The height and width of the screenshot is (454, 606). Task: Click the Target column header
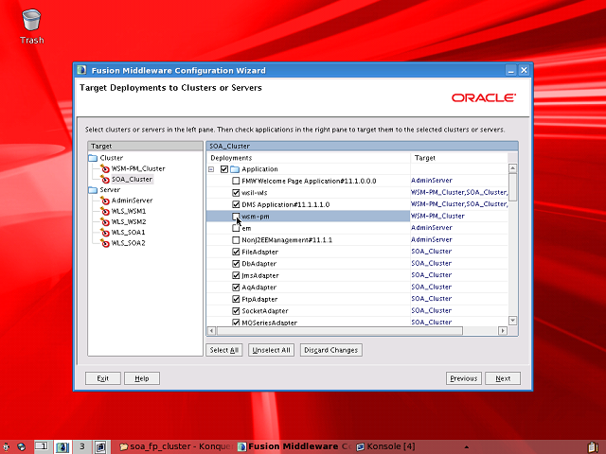[x=459, y=158]
